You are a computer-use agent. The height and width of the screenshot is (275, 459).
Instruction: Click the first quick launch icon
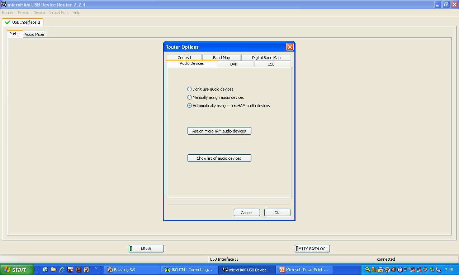45,270
